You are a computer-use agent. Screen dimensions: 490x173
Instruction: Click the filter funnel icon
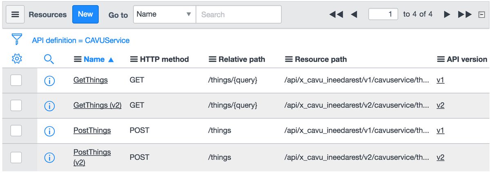[x=16, y=40]
